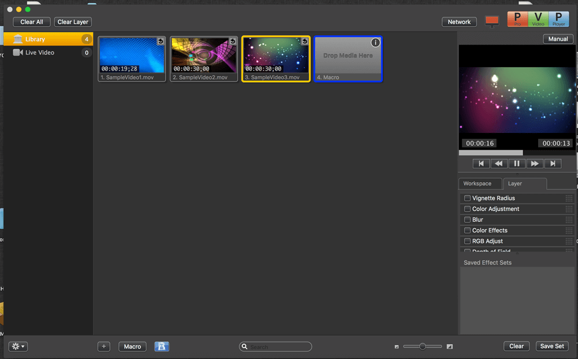The image size is (578, 359).
Task: Open the Network button
Action: [x=459, y=22]
